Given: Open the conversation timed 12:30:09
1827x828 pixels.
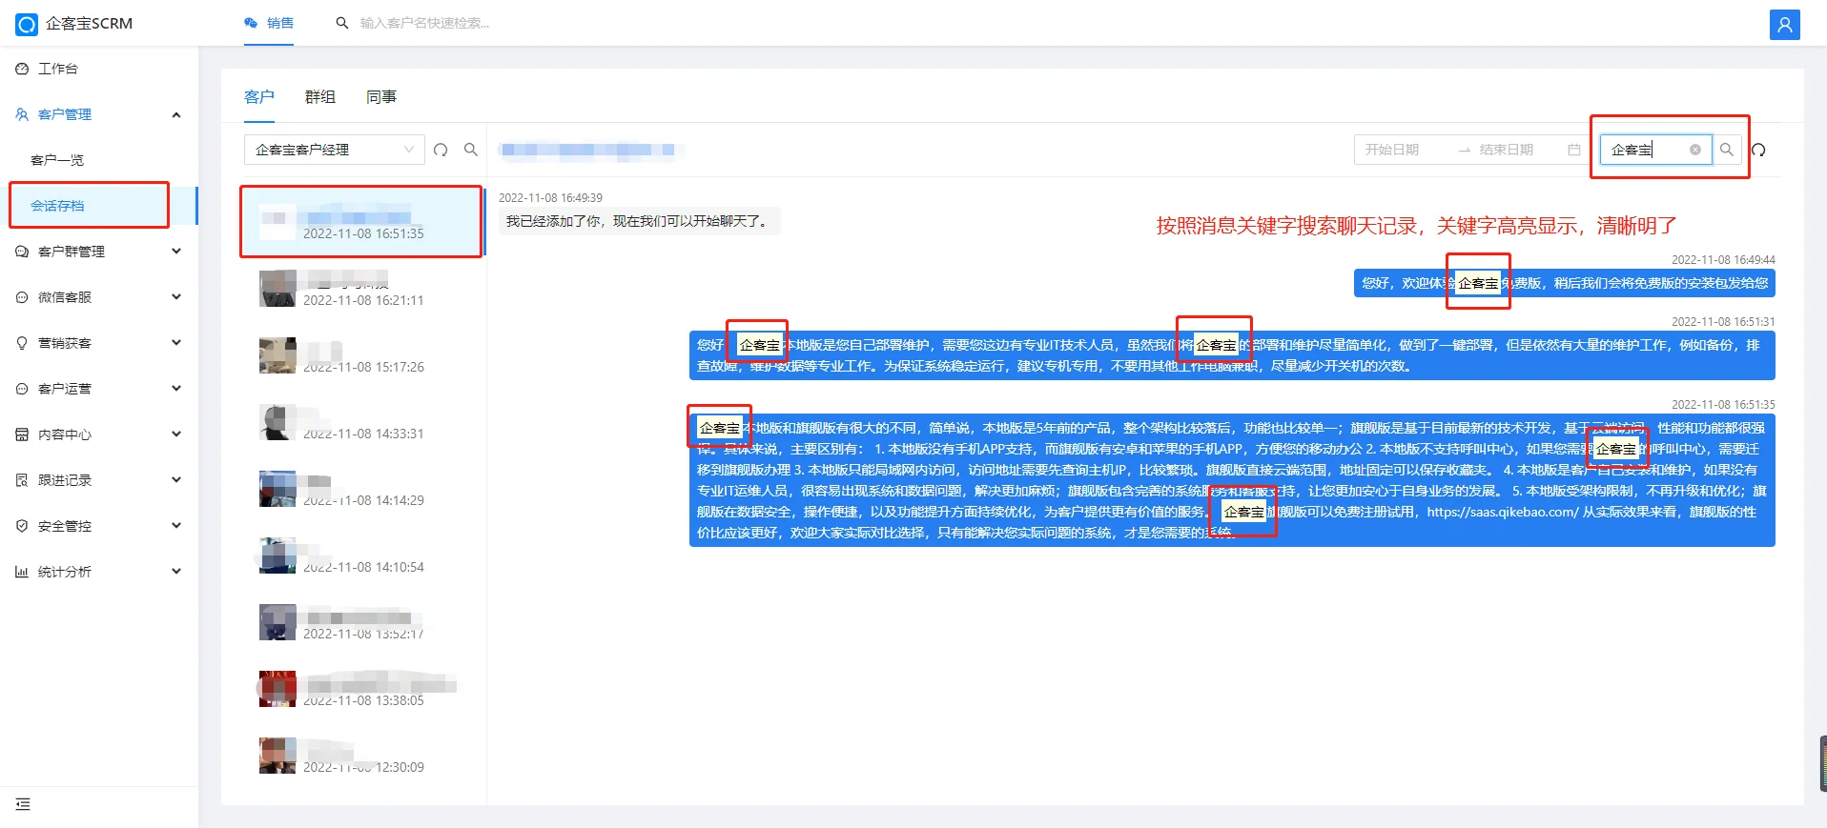Looking at the screenshot, I should 361,756.
